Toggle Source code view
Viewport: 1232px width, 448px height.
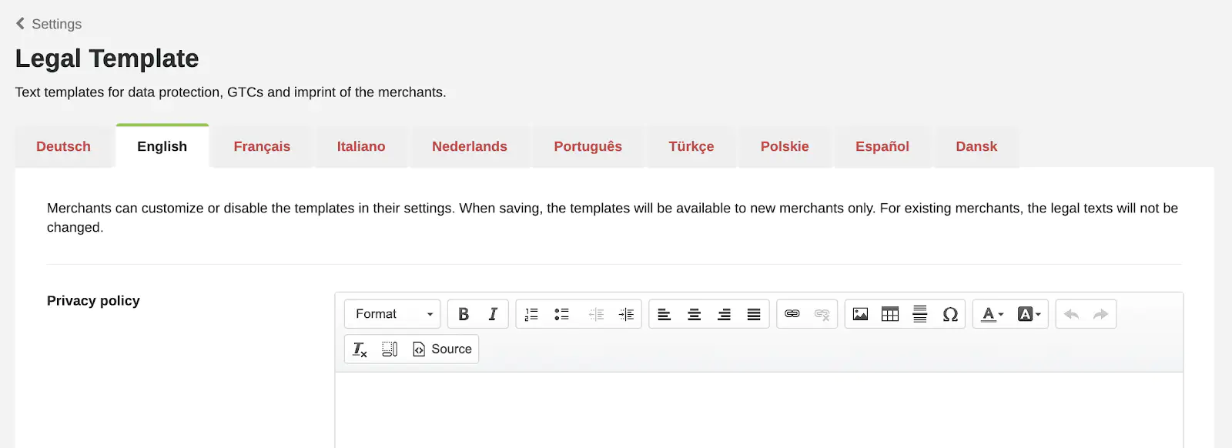tap(442, 349)
